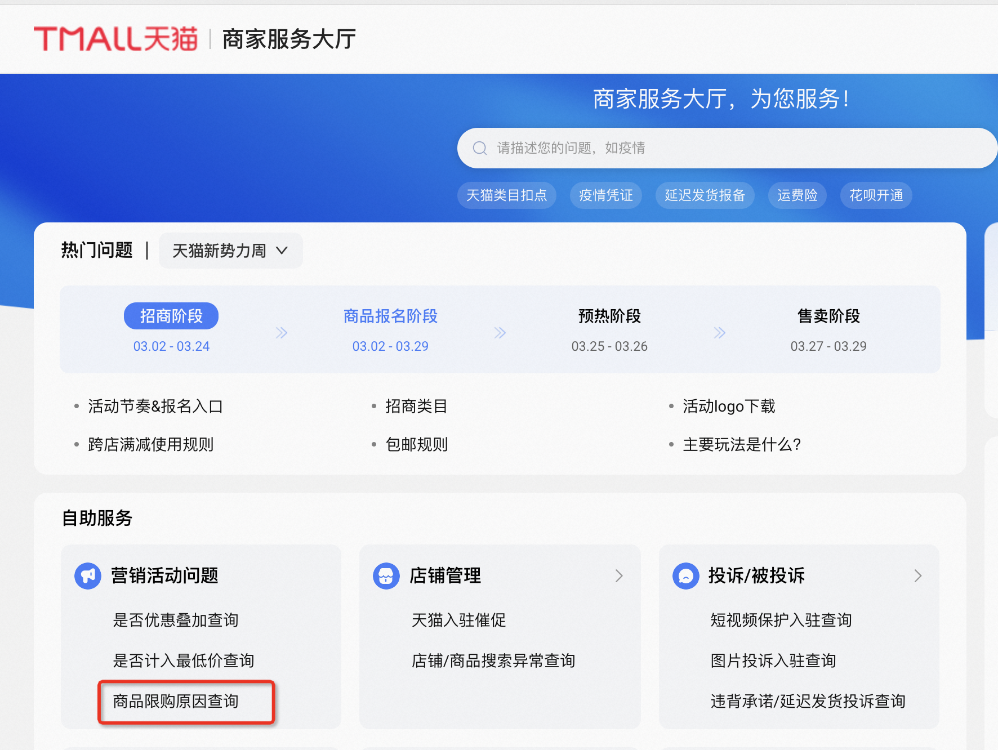The width and height of the screenshot is (998, 750).
Task: Select the 商品报名阶段 stage tab
Action: (x=390, y=316)
